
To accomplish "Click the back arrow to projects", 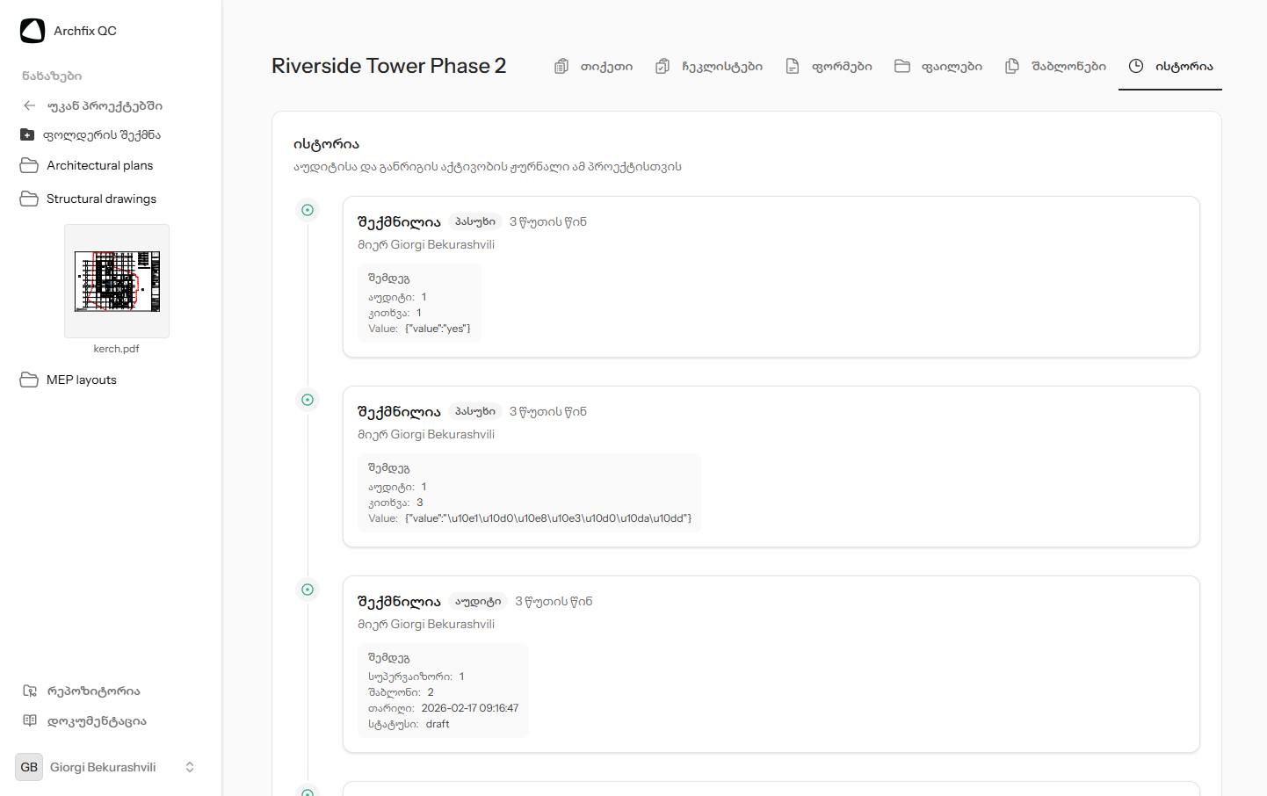I will pos(30,105).
